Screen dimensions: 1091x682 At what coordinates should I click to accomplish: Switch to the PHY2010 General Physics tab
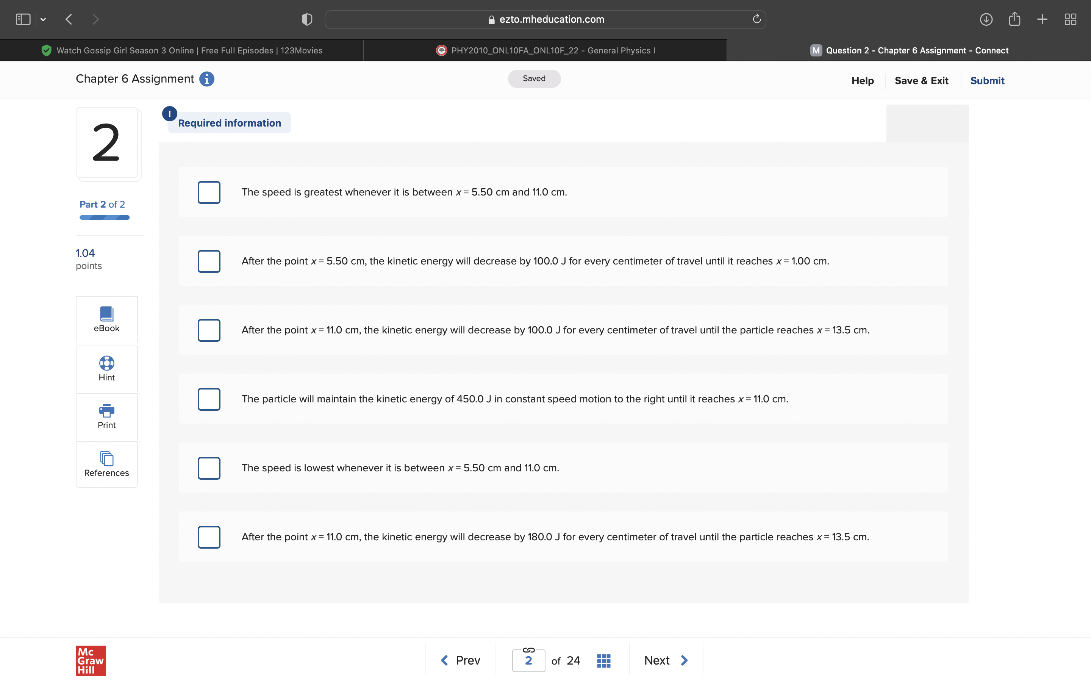[x=545, y=50]
